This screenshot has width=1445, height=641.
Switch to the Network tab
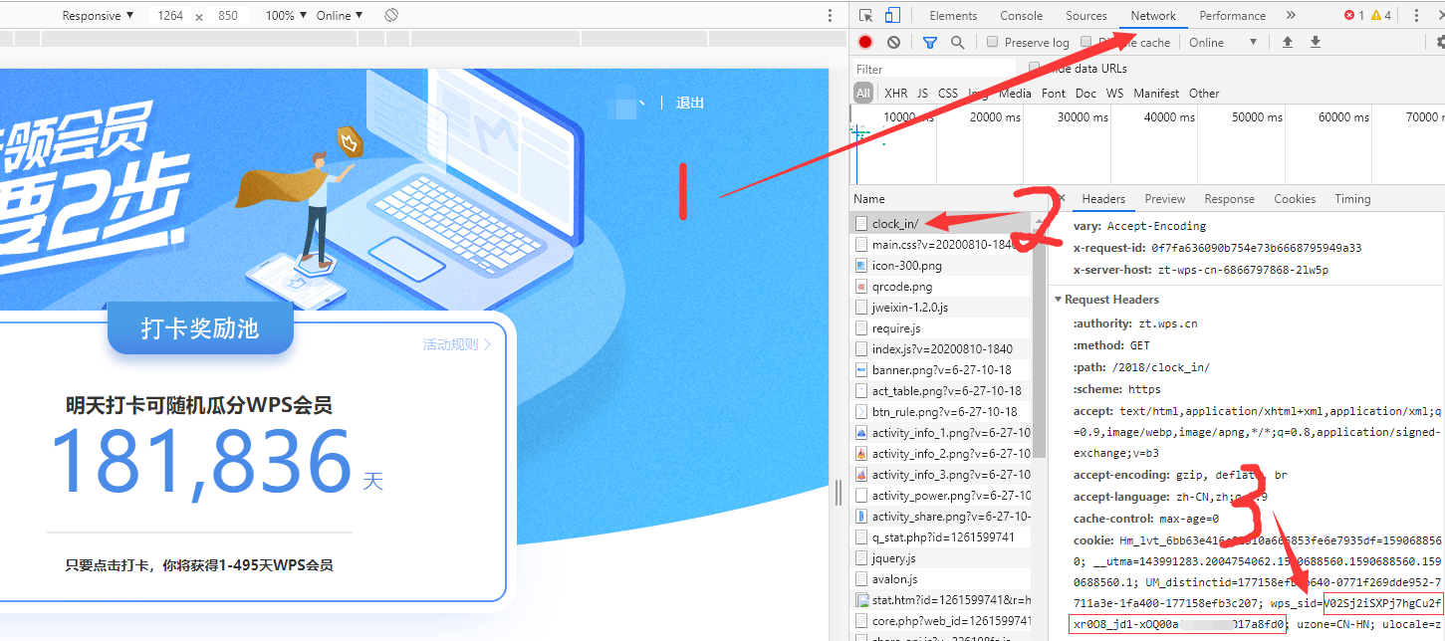click(1153, 15)
